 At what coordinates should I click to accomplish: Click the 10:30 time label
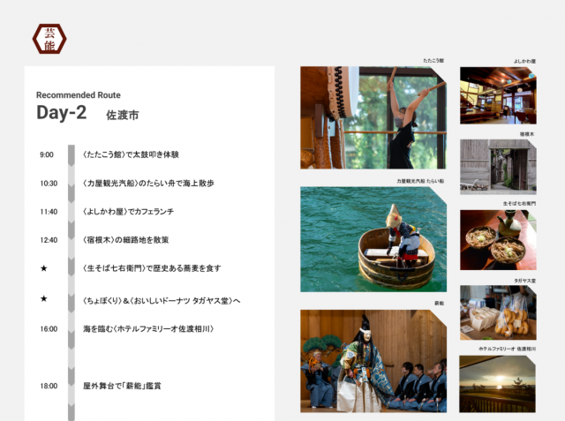[49, 184]
